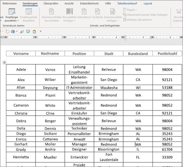The width and height of the screenshot is (183, 167).
Task: Open the Layout tab
Action: 148,4
